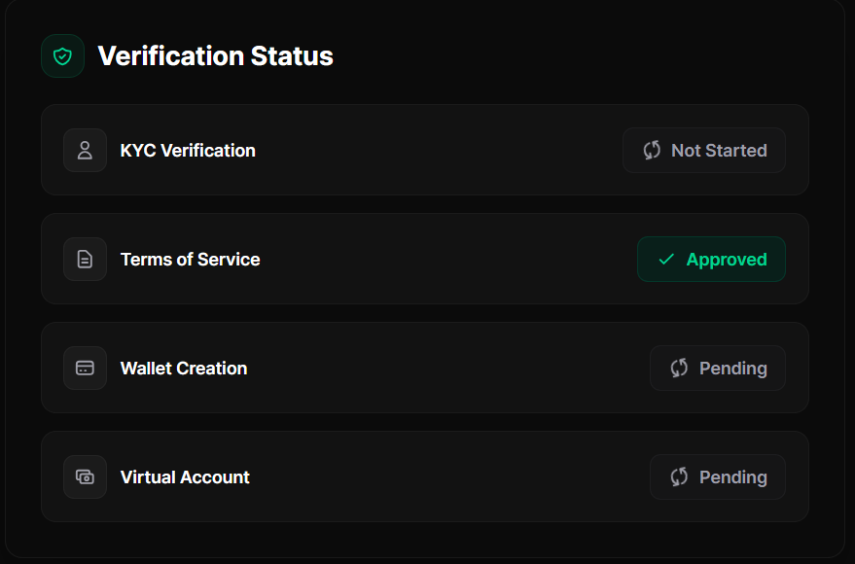
Task: Click the refresh icon on Wallet Creation Pending badge
Action: tap(678, 368)
